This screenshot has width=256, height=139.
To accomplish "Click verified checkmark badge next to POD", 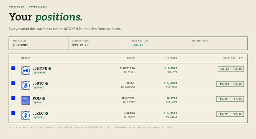I will click(44, 98).
